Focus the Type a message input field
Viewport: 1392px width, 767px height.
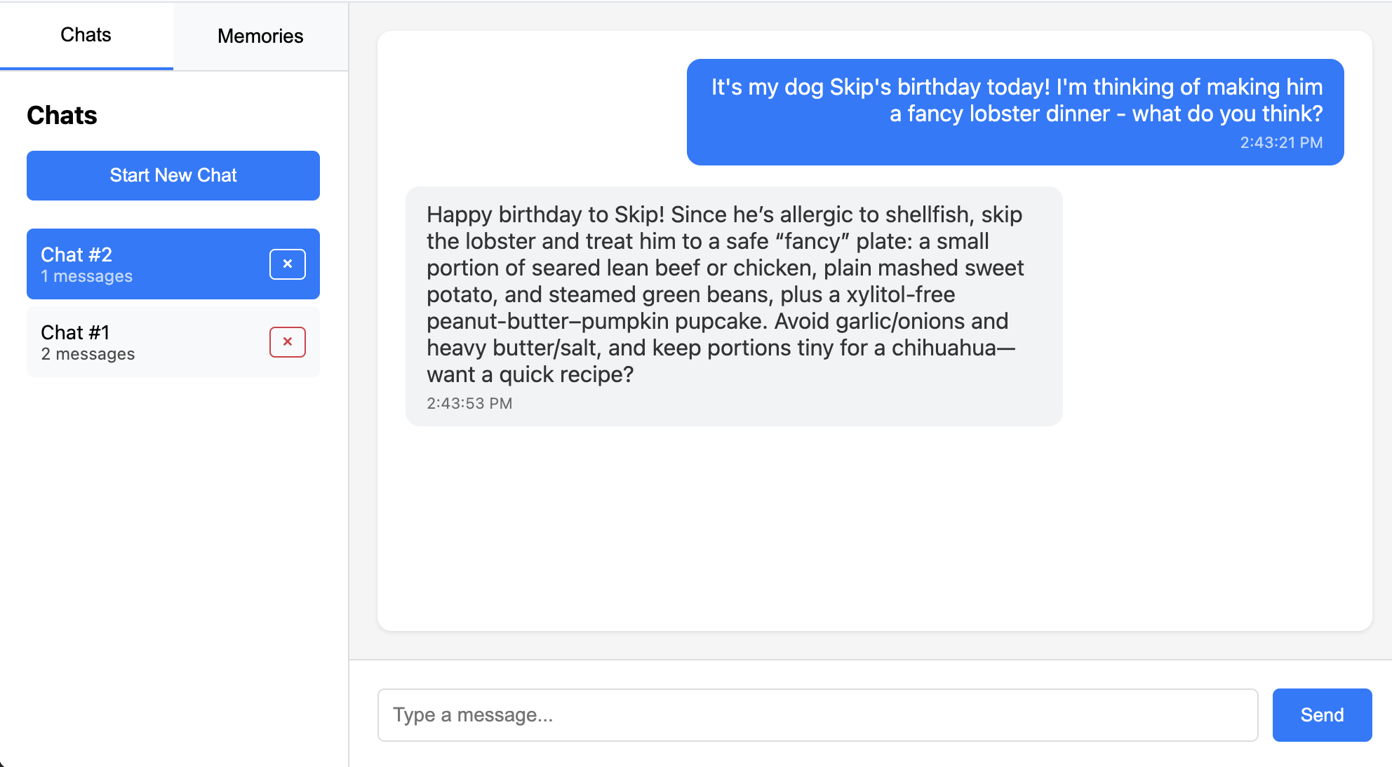point(817,715)
